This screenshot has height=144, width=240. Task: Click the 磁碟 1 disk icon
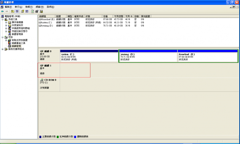click(42, 66)
